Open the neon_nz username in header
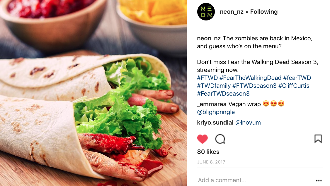The height and width of the screenshot is (186, 330). coord(232,12)
